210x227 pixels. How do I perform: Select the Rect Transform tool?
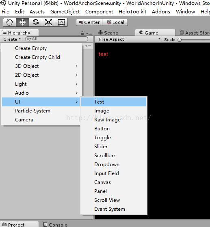[61, 22]
